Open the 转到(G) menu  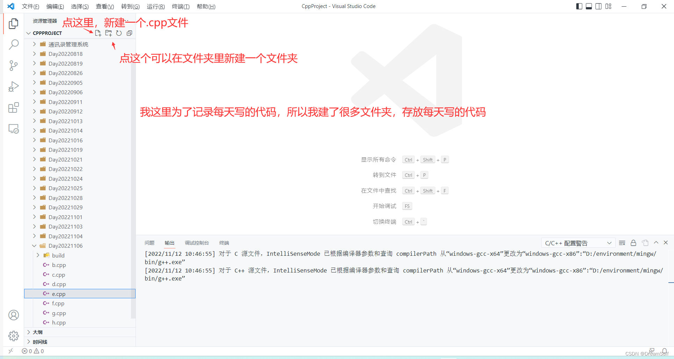130,6
